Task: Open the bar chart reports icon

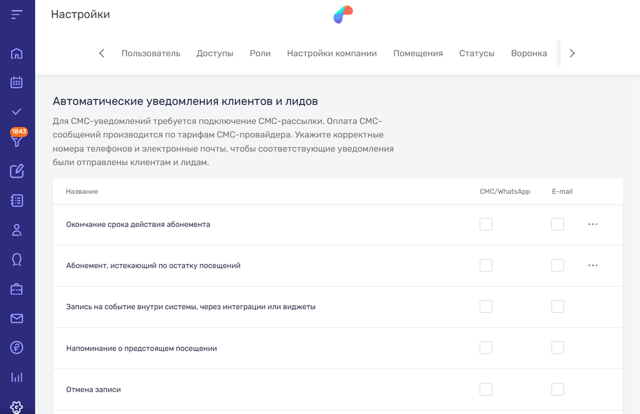Action: point(17,377)
